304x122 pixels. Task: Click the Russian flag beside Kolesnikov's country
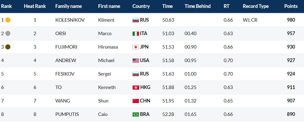(136, 20)
